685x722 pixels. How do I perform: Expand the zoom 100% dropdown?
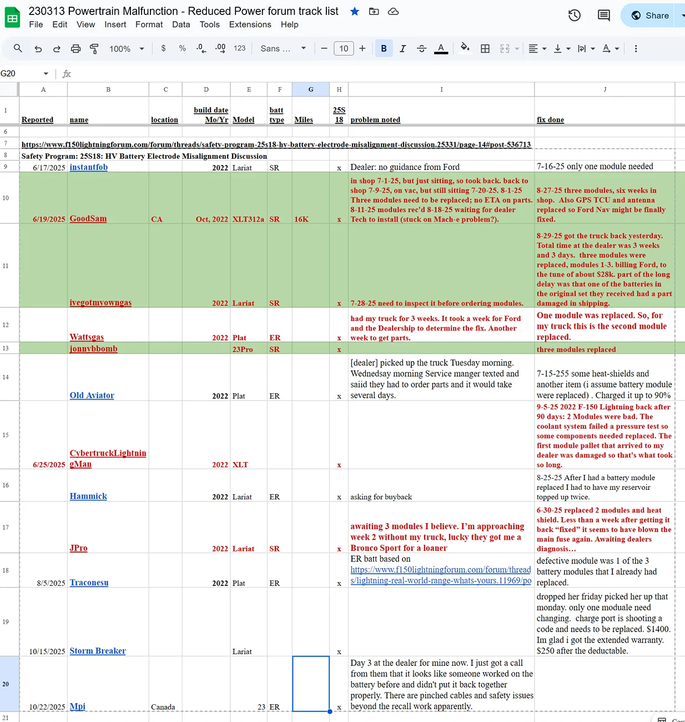[127, 49]
